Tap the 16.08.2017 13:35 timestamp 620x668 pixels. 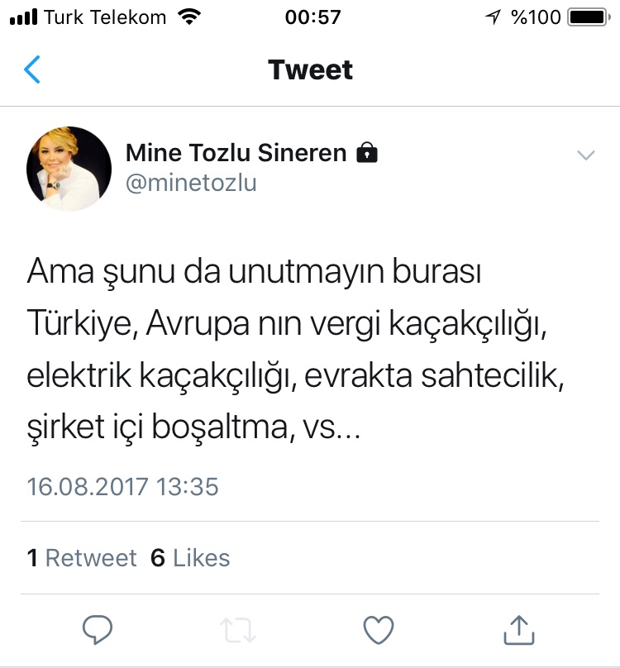point(122,486)
